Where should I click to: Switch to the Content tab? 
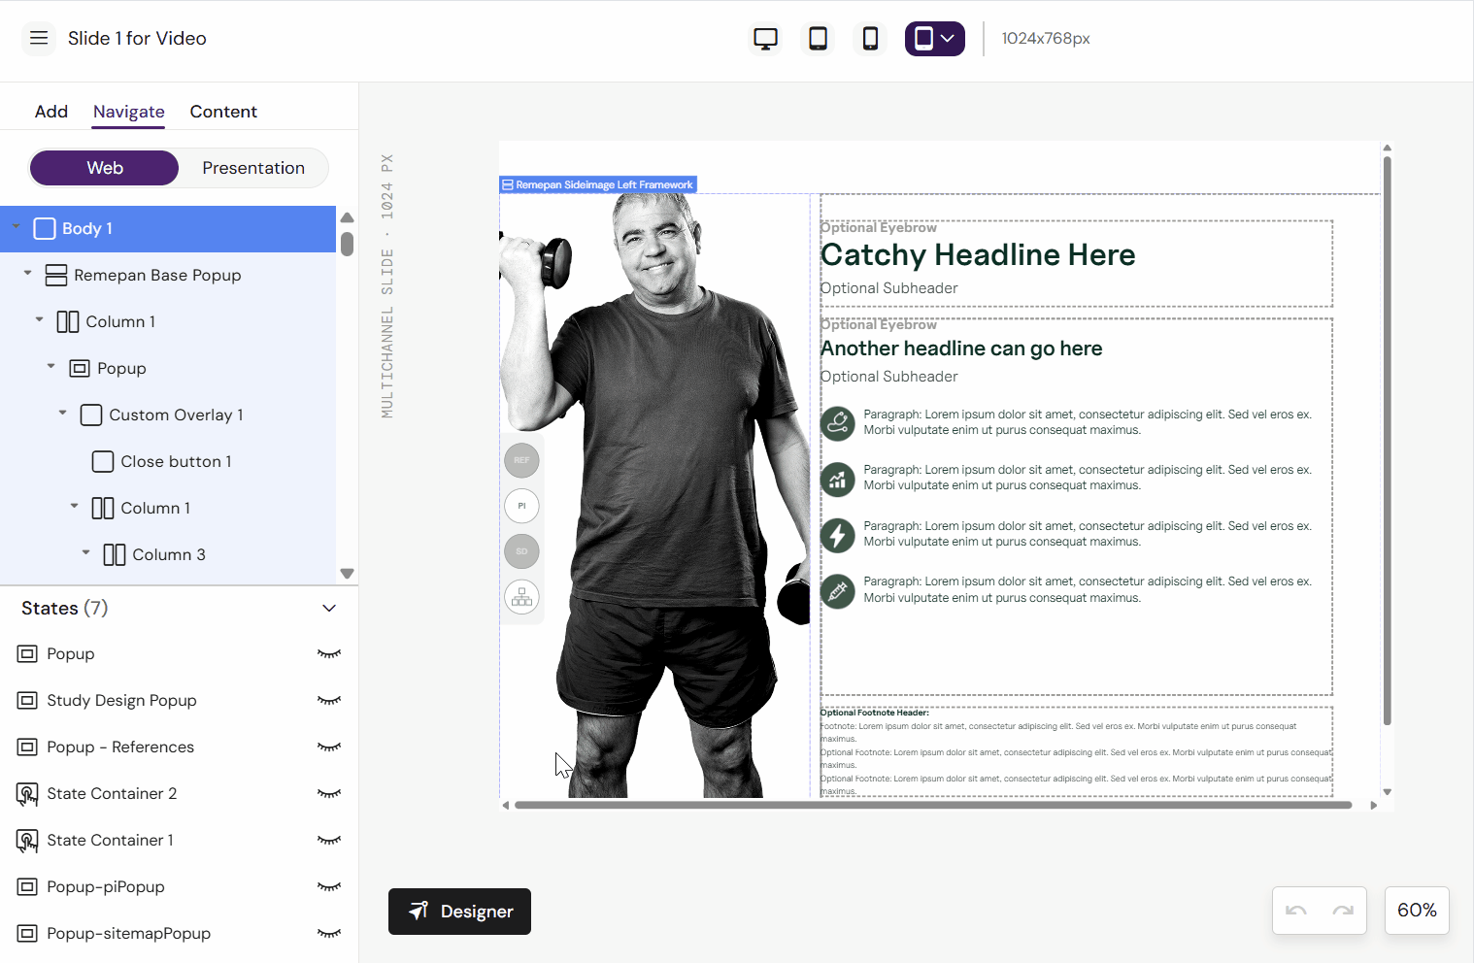pos(223,112)
